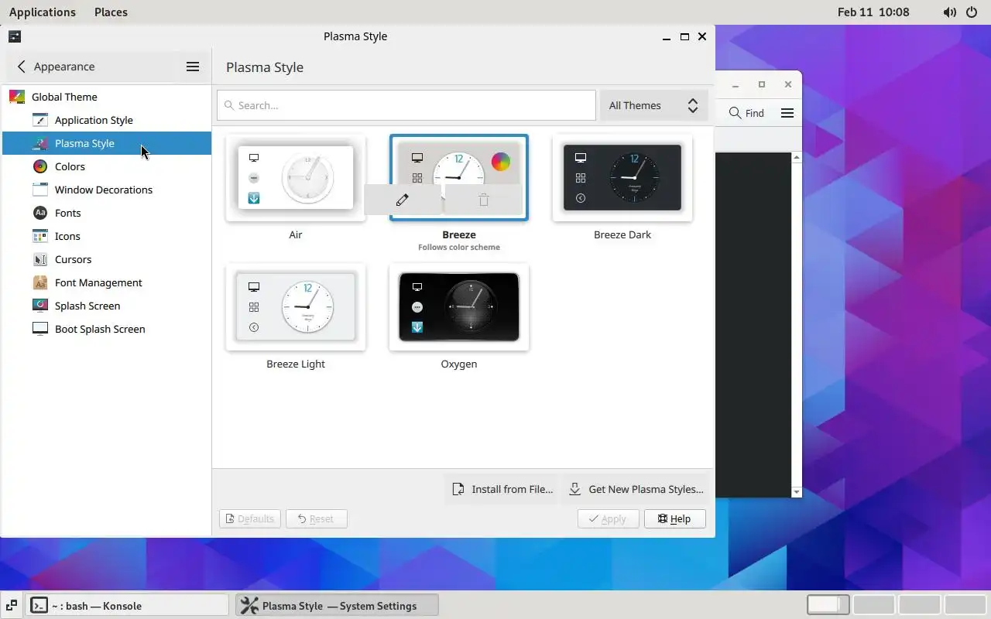Click the Global Theme icon in sidebar

pos(17,97)
